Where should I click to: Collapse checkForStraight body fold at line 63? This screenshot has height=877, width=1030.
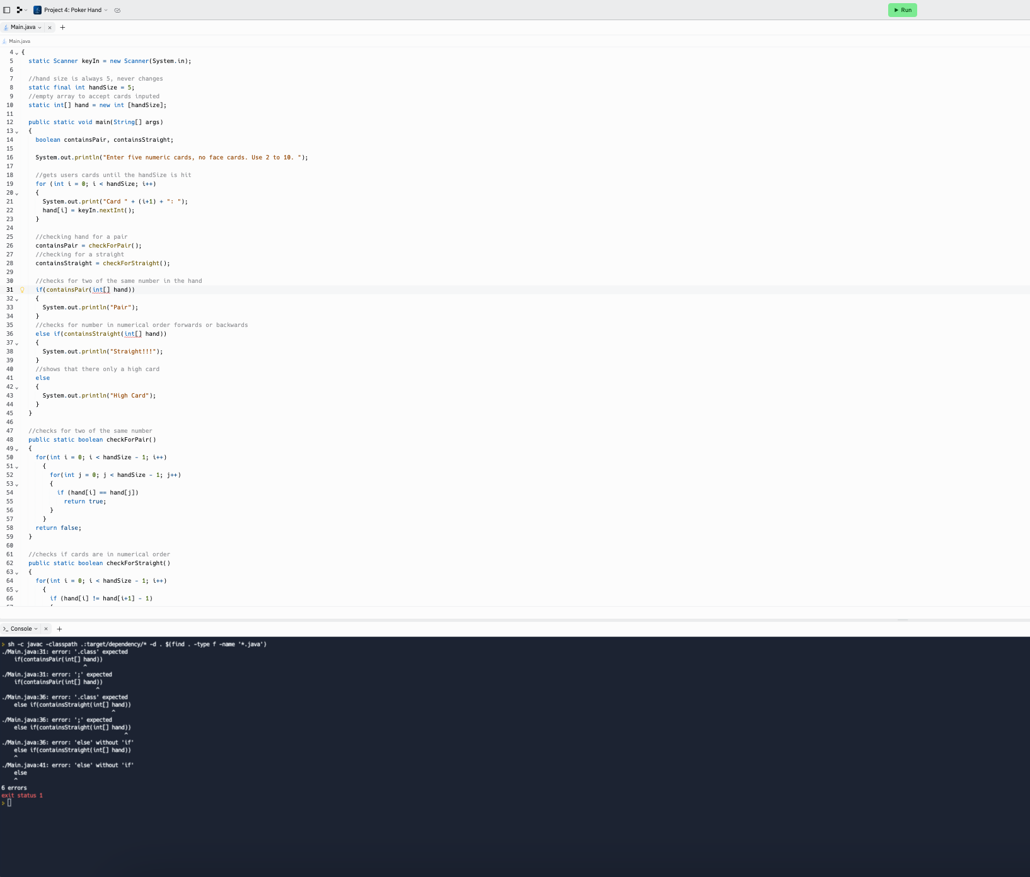coord(17,572)
